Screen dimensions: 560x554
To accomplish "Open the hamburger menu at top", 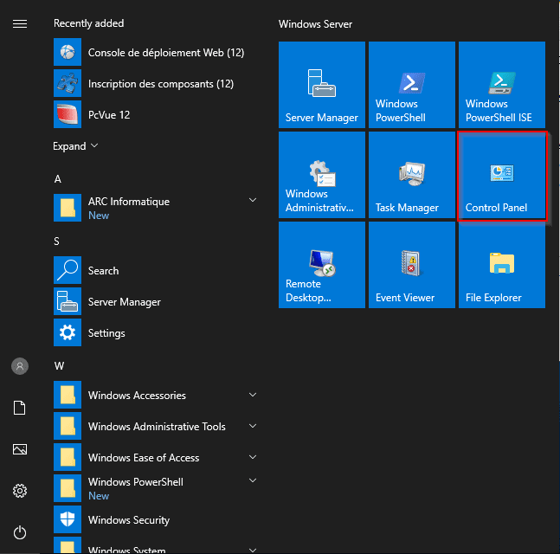I will click(x=20, y=23).
